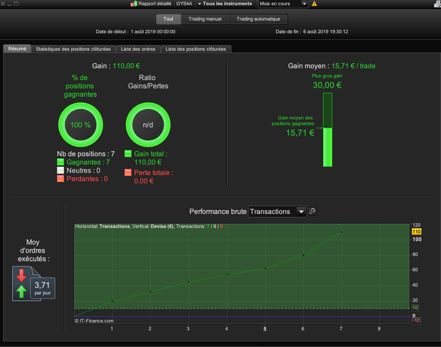
Task: Click red Perte totale legend square
Action: pos(128,172)
